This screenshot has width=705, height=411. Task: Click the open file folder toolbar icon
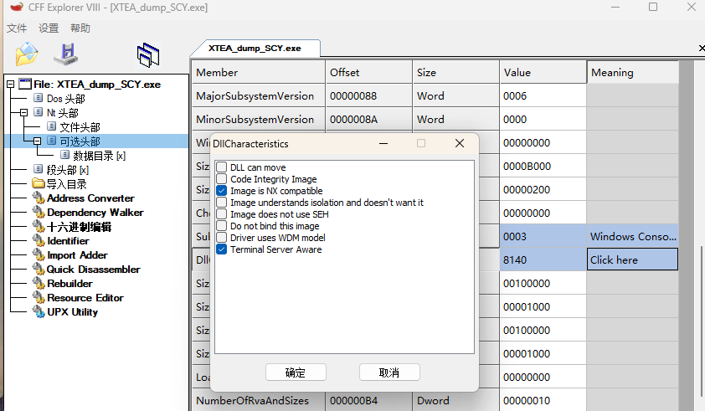click(x=27, y=54)
